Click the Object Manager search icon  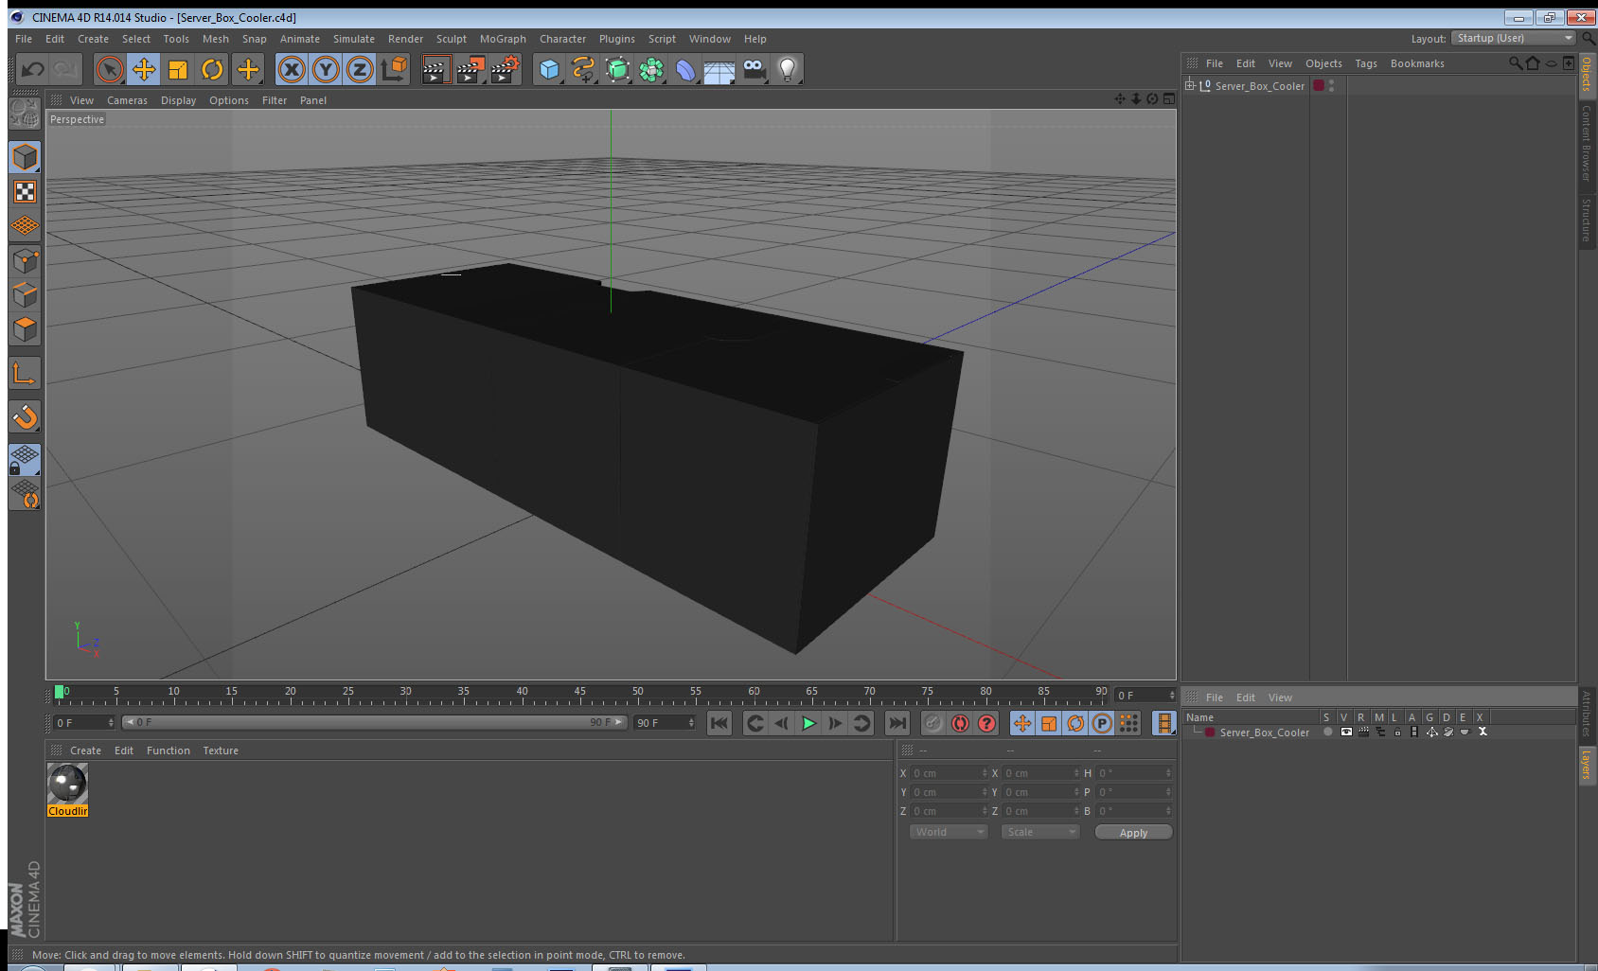point(1516,63)
